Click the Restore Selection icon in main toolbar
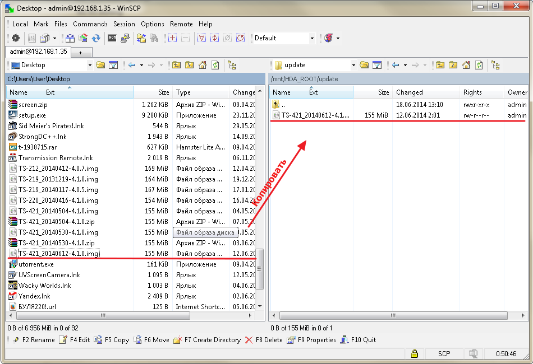This screenshot has height=364, width=533. pyautogui.click(x=240, y=38)
